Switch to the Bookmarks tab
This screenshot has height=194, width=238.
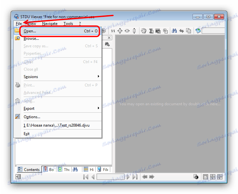click(x=49, y=169)
